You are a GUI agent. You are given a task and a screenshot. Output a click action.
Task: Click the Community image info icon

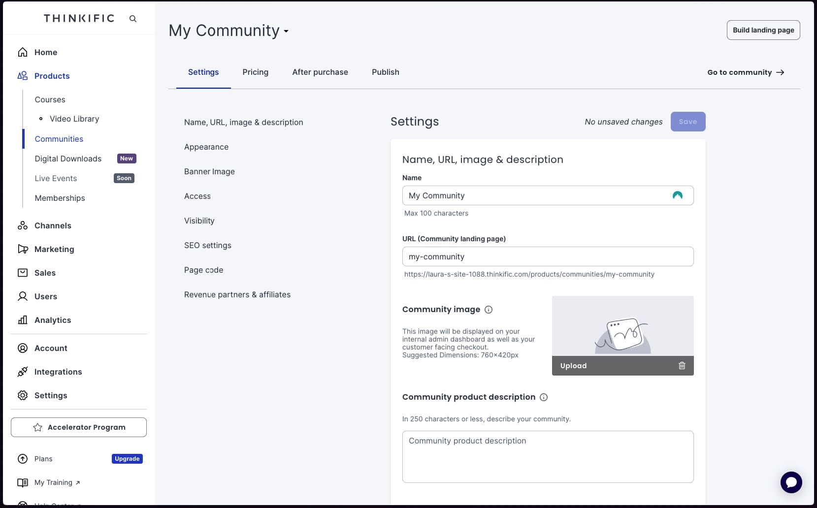[488, 310]
